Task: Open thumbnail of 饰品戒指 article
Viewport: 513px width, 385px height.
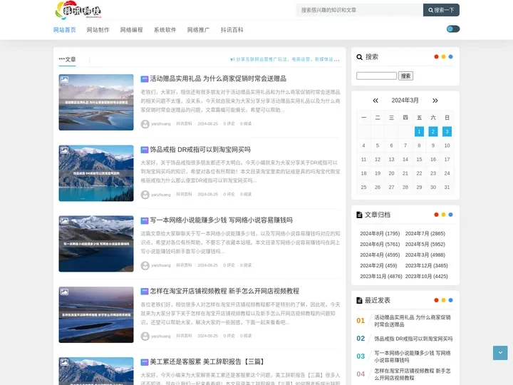Action: point(96,173)
